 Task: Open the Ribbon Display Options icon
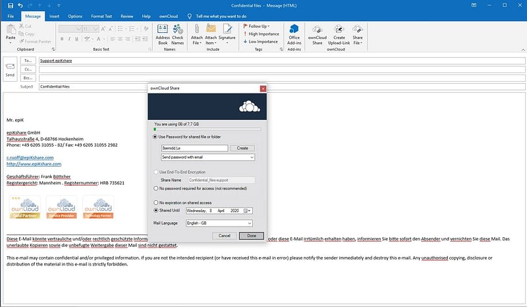[474, 5]
